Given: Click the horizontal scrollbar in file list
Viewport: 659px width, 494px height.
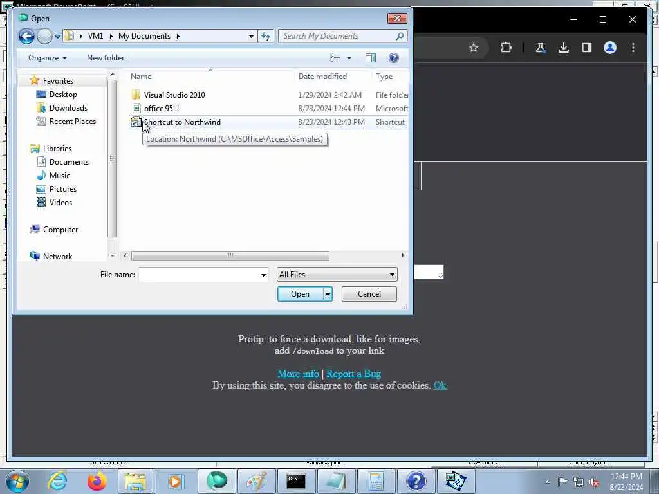Looking at the screenshot, I should click(x=230, y=255).
